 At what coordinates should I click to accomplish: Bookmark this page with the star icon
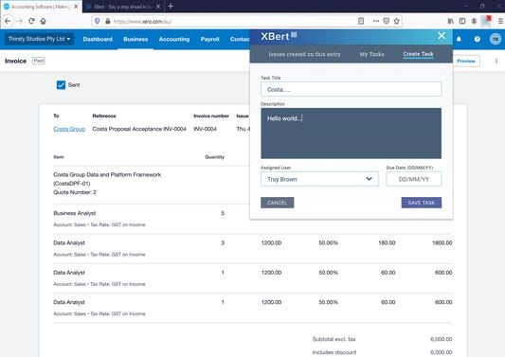[x=396, y=21]
